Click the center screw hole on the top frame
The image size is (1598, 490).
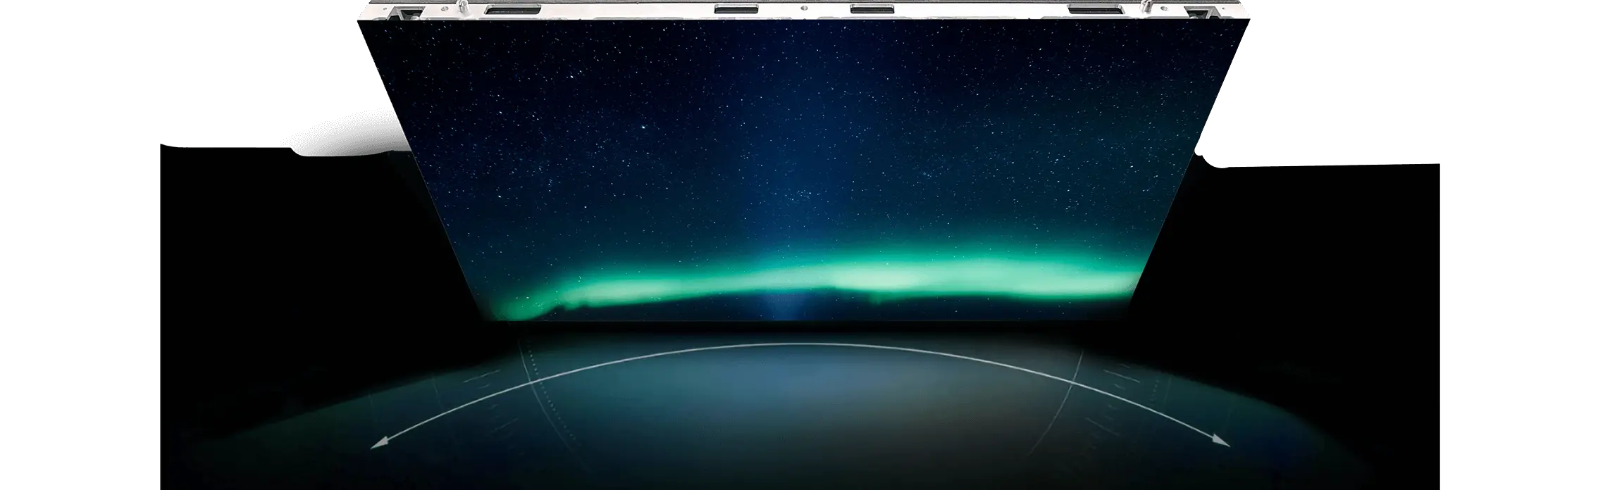[x=803, y=8]
